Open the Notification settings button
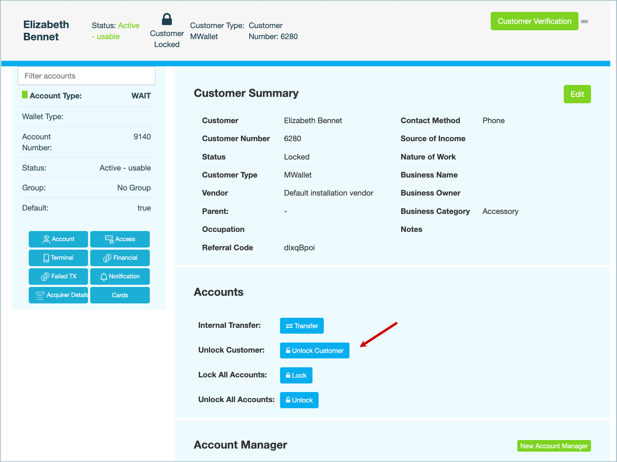The image size is (617, 462). tap(120, 276)
